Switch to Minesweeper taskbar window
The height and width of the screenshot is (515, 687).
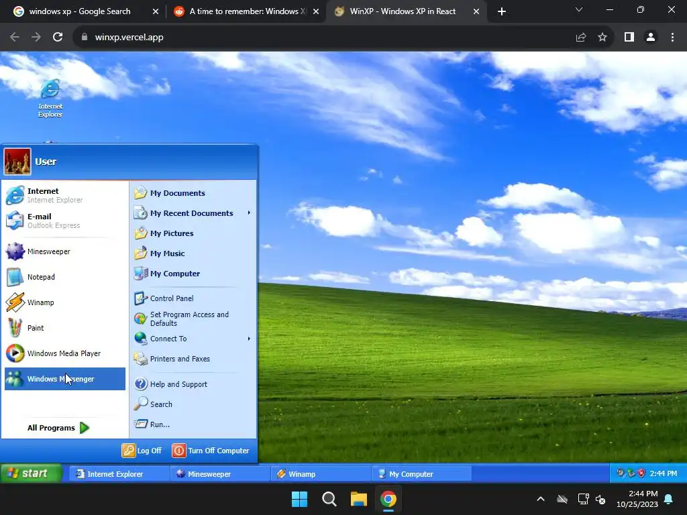(220, 474)
